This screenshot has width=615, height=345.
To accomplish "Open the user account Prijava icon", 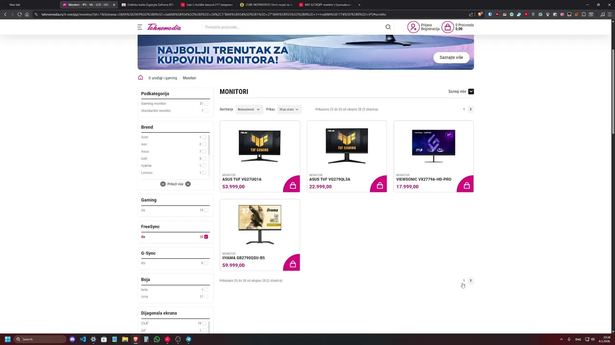I will point(413,27).
